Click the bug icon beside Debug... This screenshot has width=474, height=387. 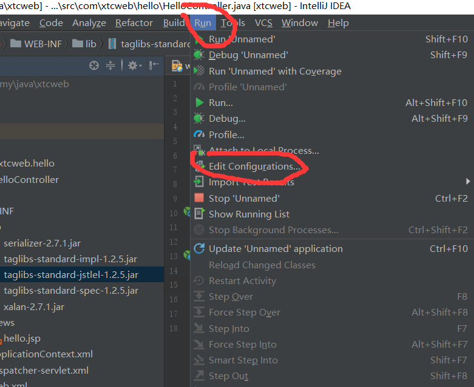(199, 118)
